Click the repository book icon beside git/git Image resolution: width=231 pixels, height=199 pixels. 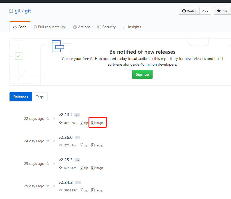tap(11, 11)
